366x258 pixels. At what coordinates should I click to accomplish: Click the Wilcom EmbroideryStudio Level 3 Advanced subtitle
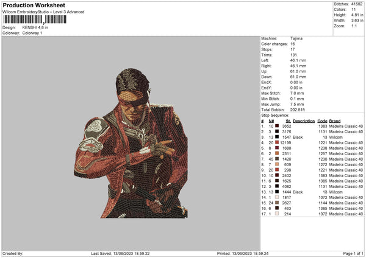pos(43,12)
